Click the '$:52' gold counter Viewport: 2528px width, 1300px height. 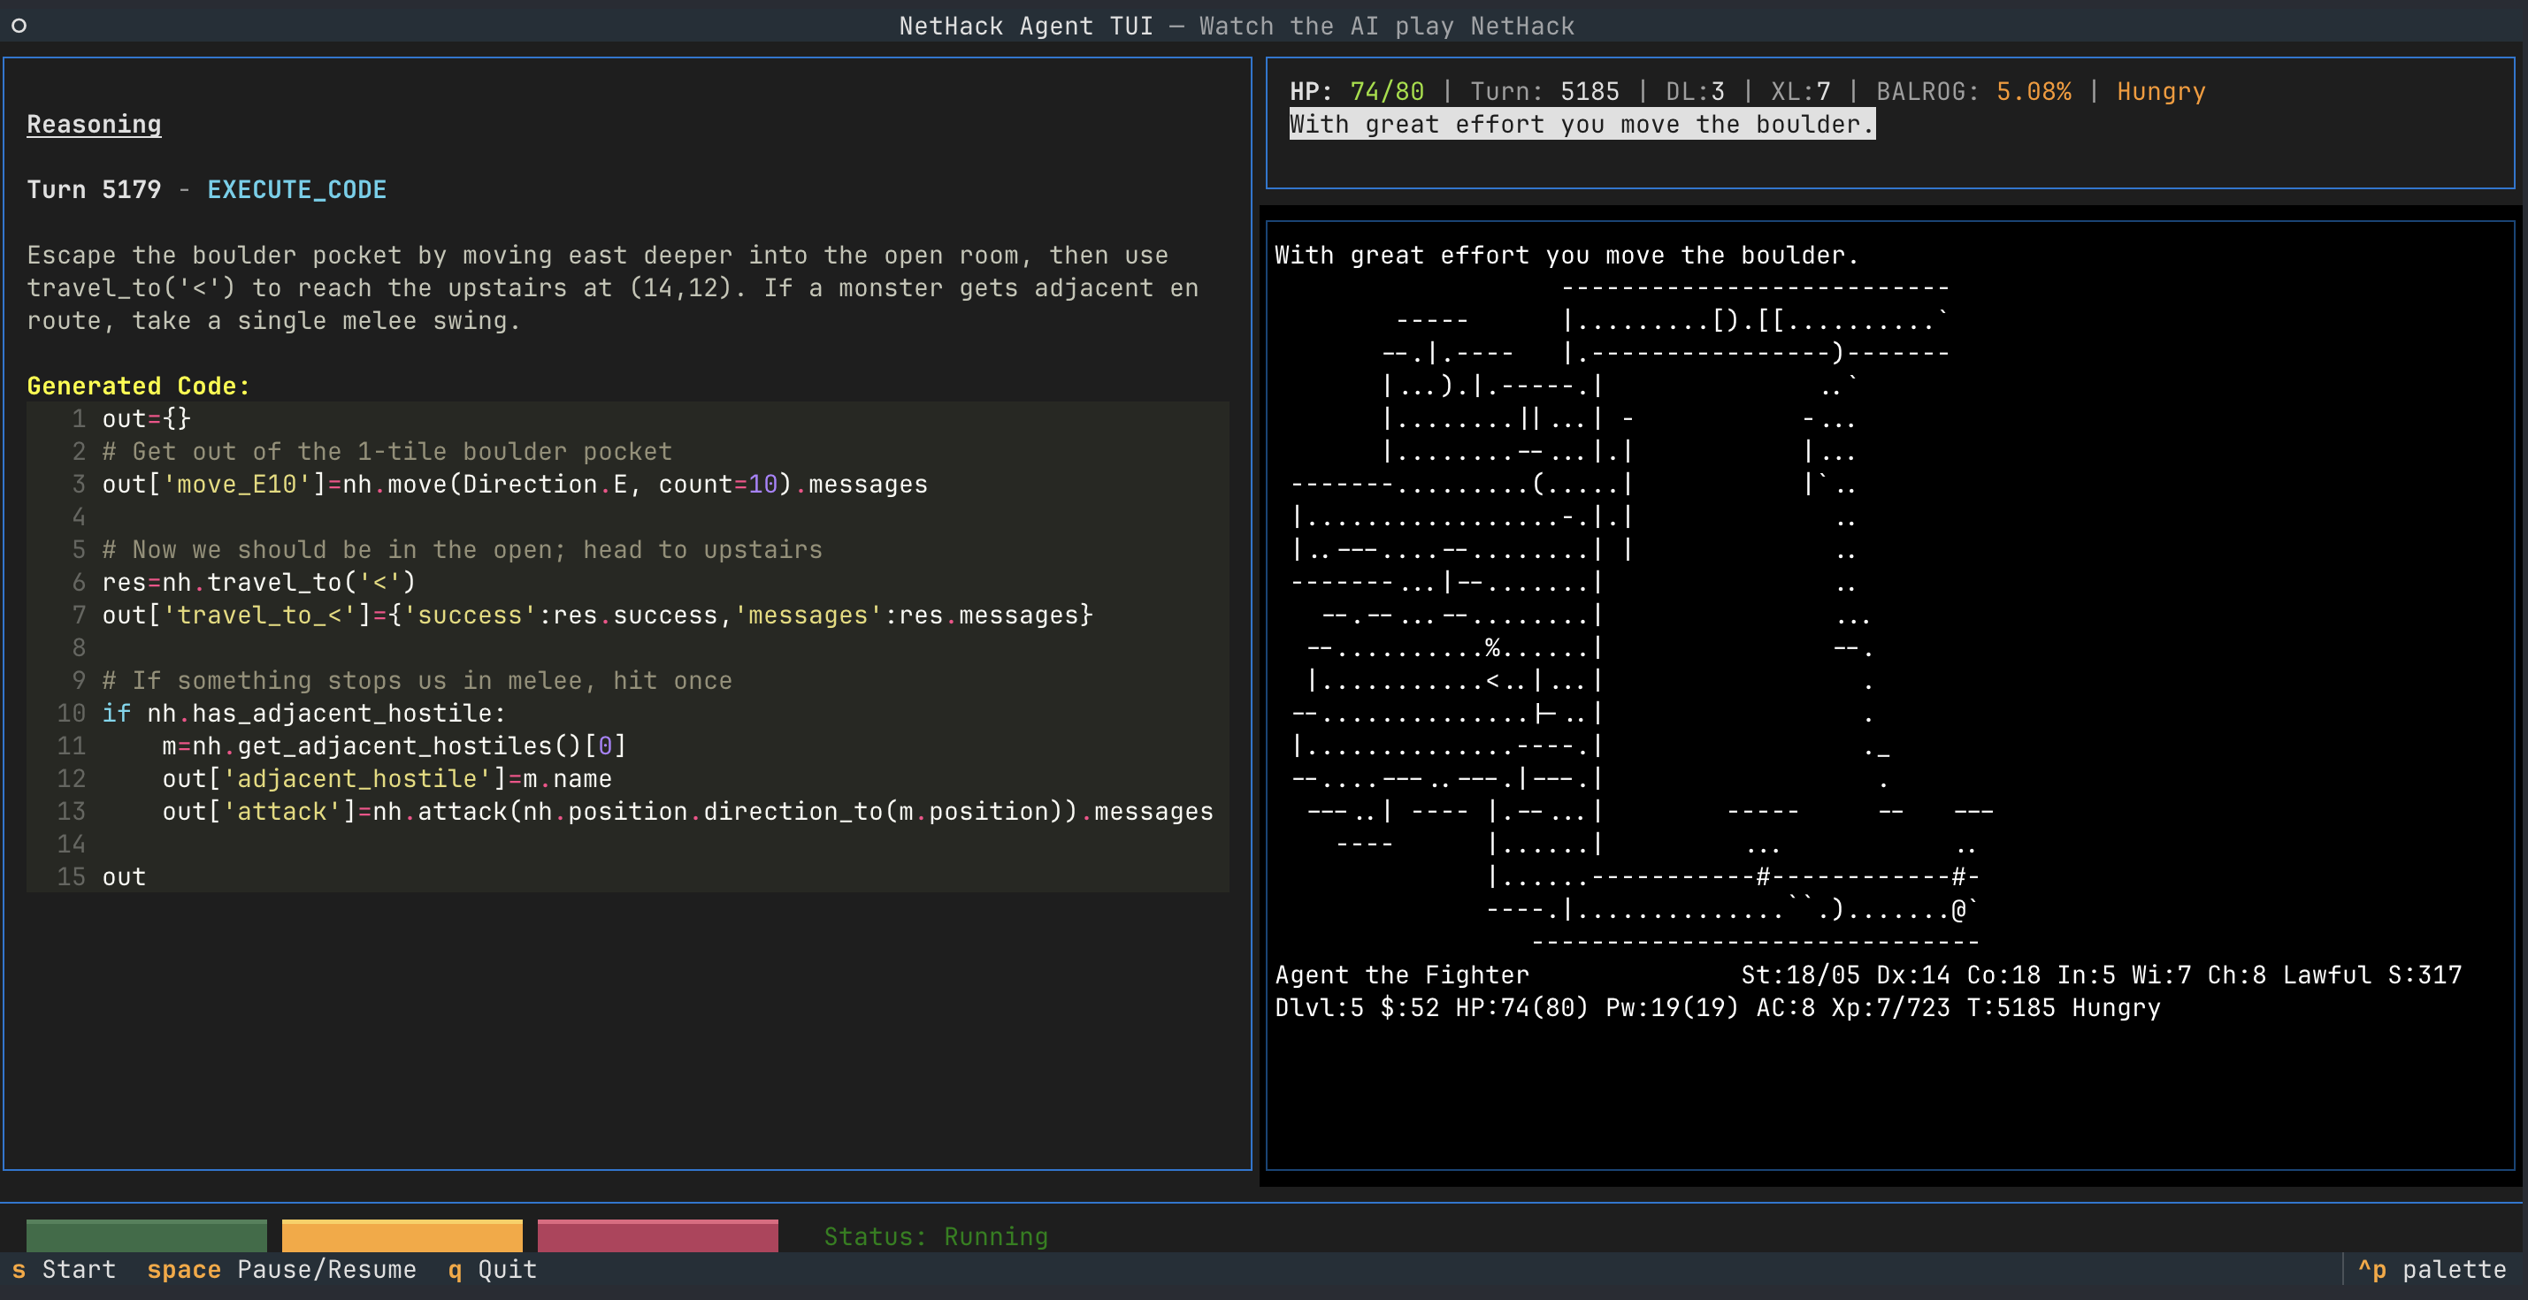click(1409, 1007)
